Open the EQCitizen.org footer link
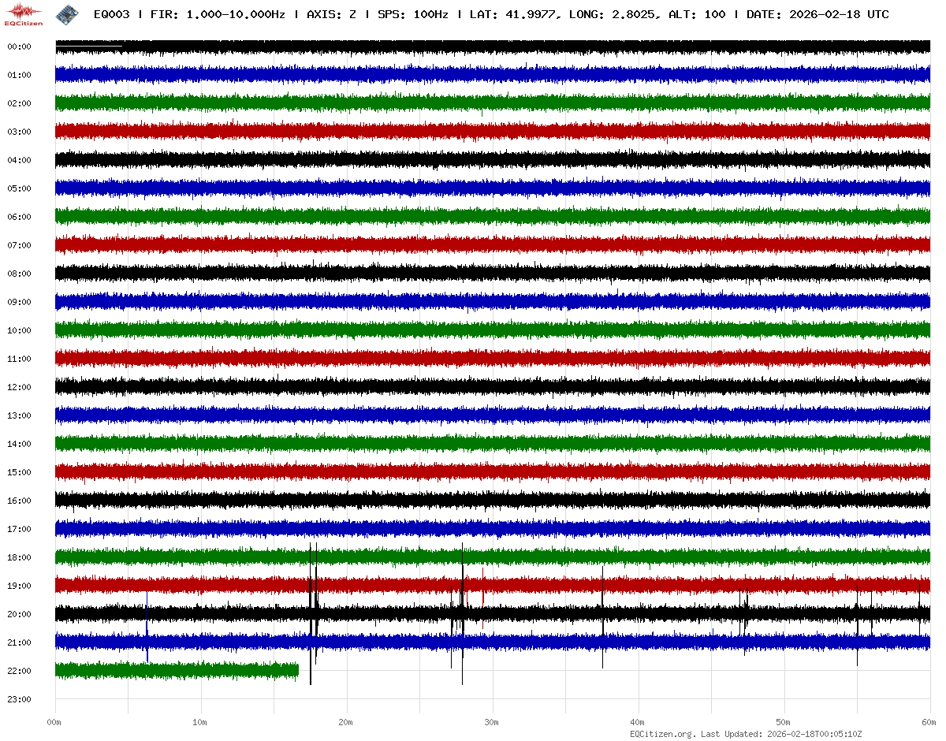This screenshot has height=741, width=946. 662,734
